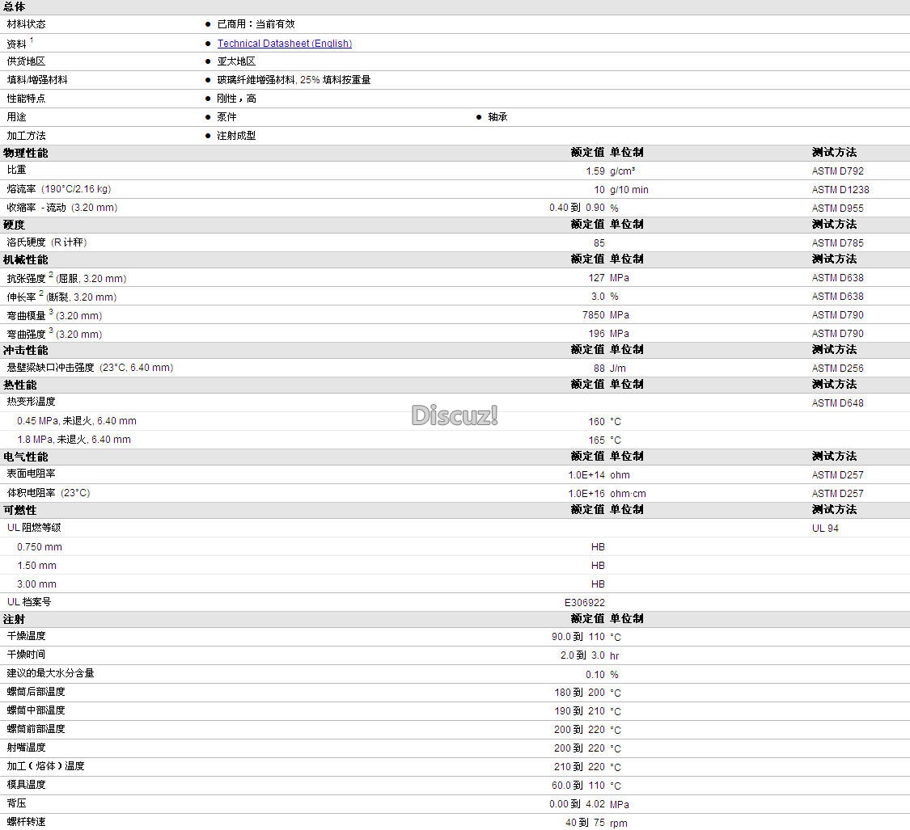Click the ASTM D955 test method
This screenshot has width=910, height=830.
837,209
